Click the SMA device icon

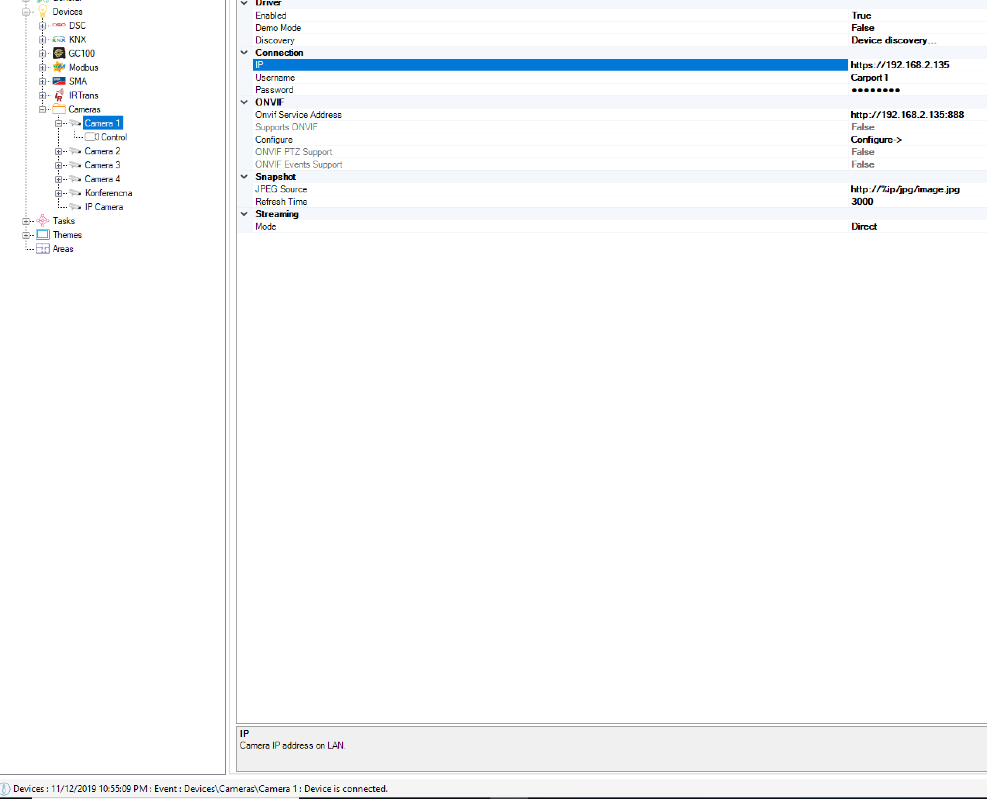[59, 81]
